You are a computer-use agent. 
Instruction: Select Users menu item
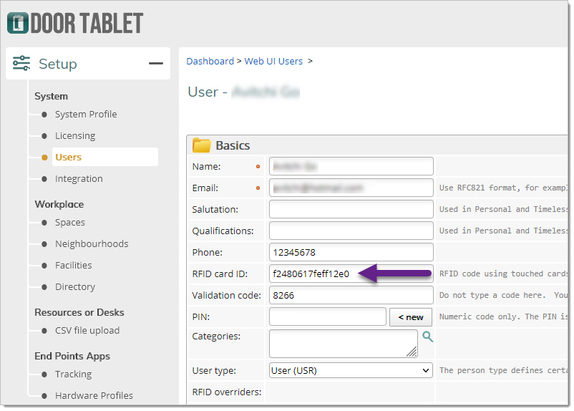(x=68, y=158)
